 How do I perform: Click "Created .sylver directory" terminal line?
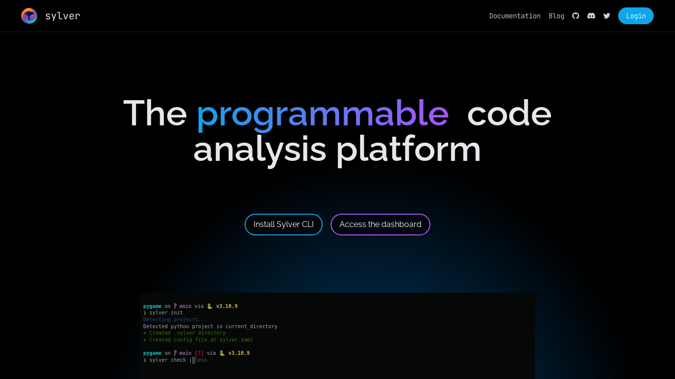click(x=187, y=333)
